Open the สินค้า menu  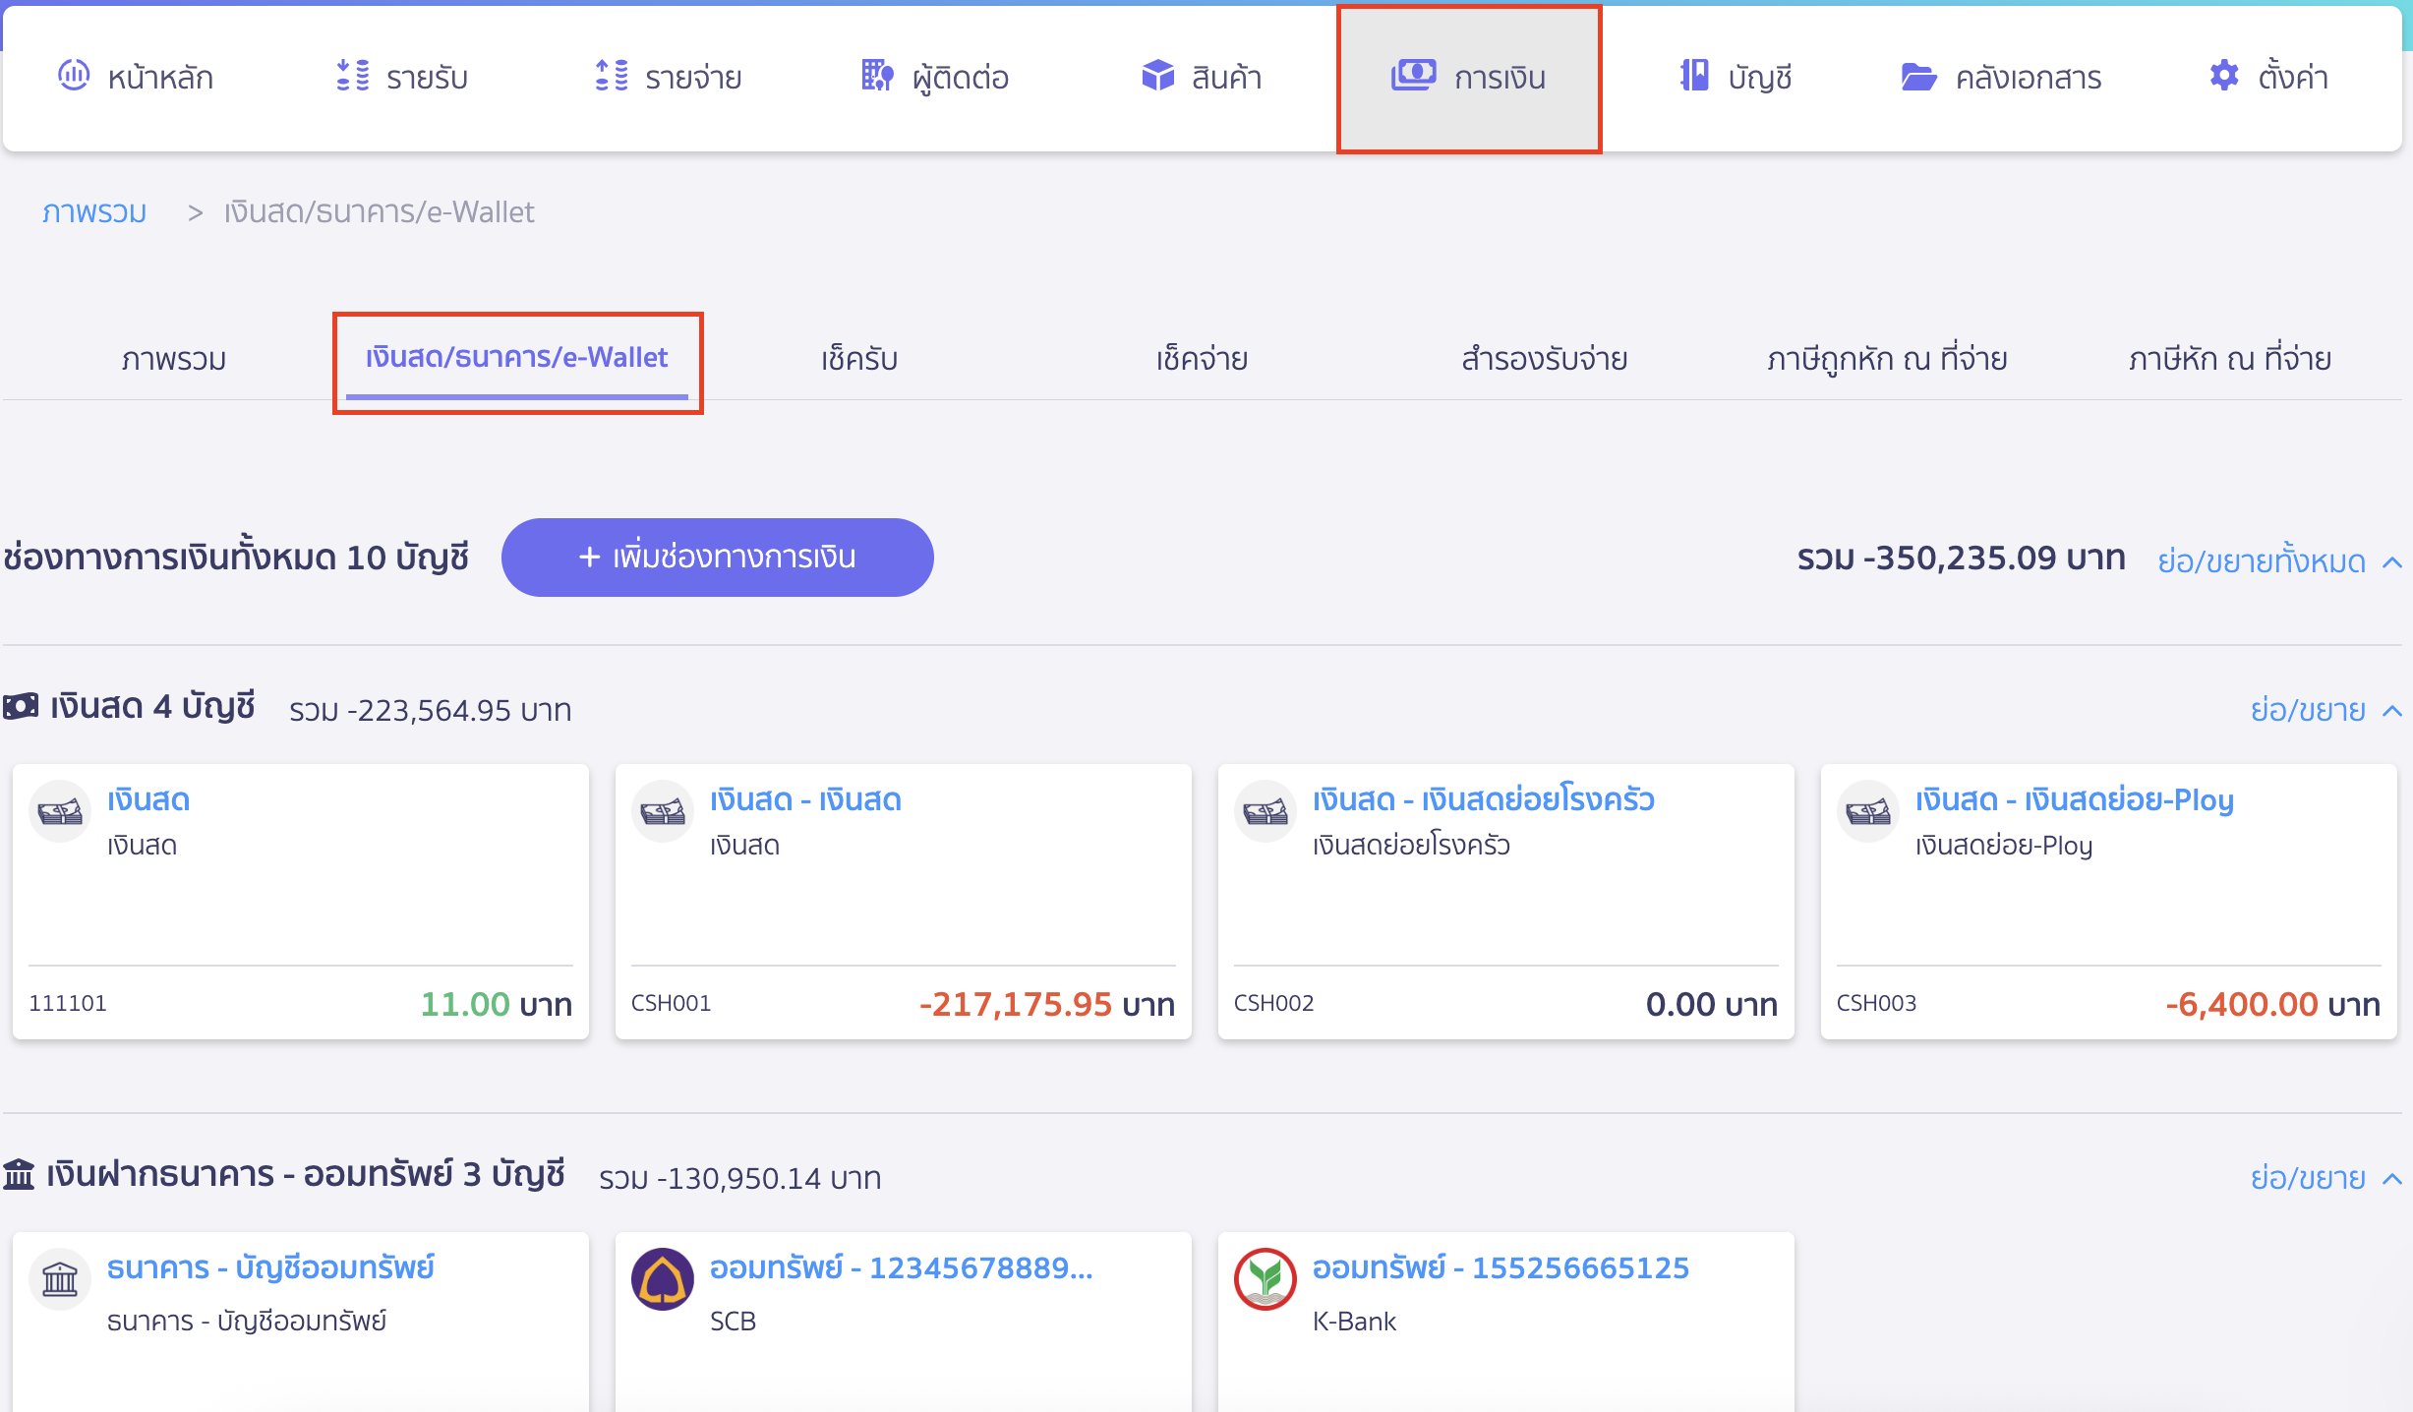(x=1202, y=77)
